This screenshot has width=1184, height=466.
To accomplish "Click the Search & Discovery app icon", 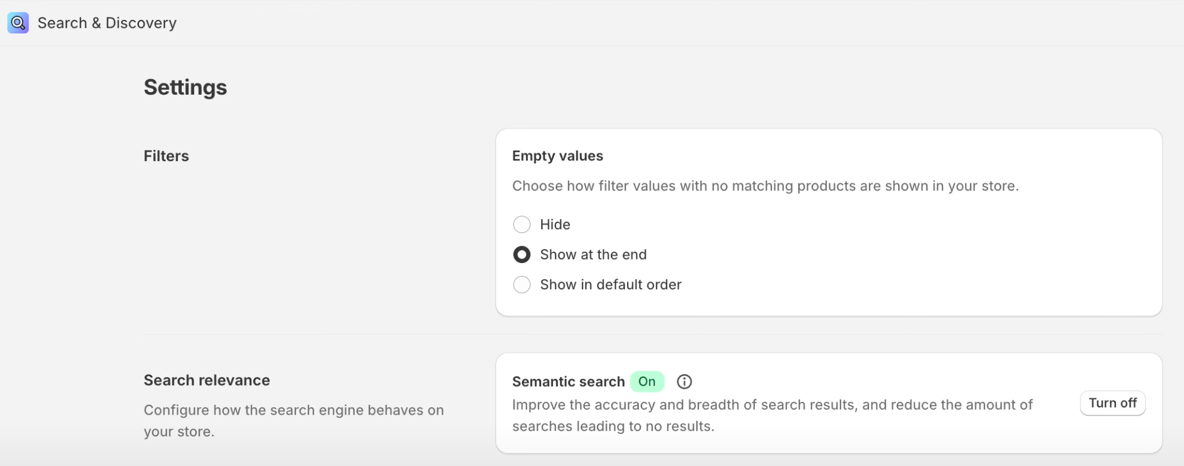I will click(x=18, y=23).
